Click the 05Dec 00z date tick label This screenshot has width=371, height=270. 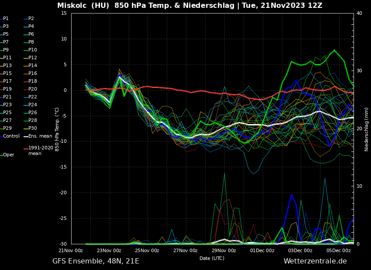(x=338, y=250)
